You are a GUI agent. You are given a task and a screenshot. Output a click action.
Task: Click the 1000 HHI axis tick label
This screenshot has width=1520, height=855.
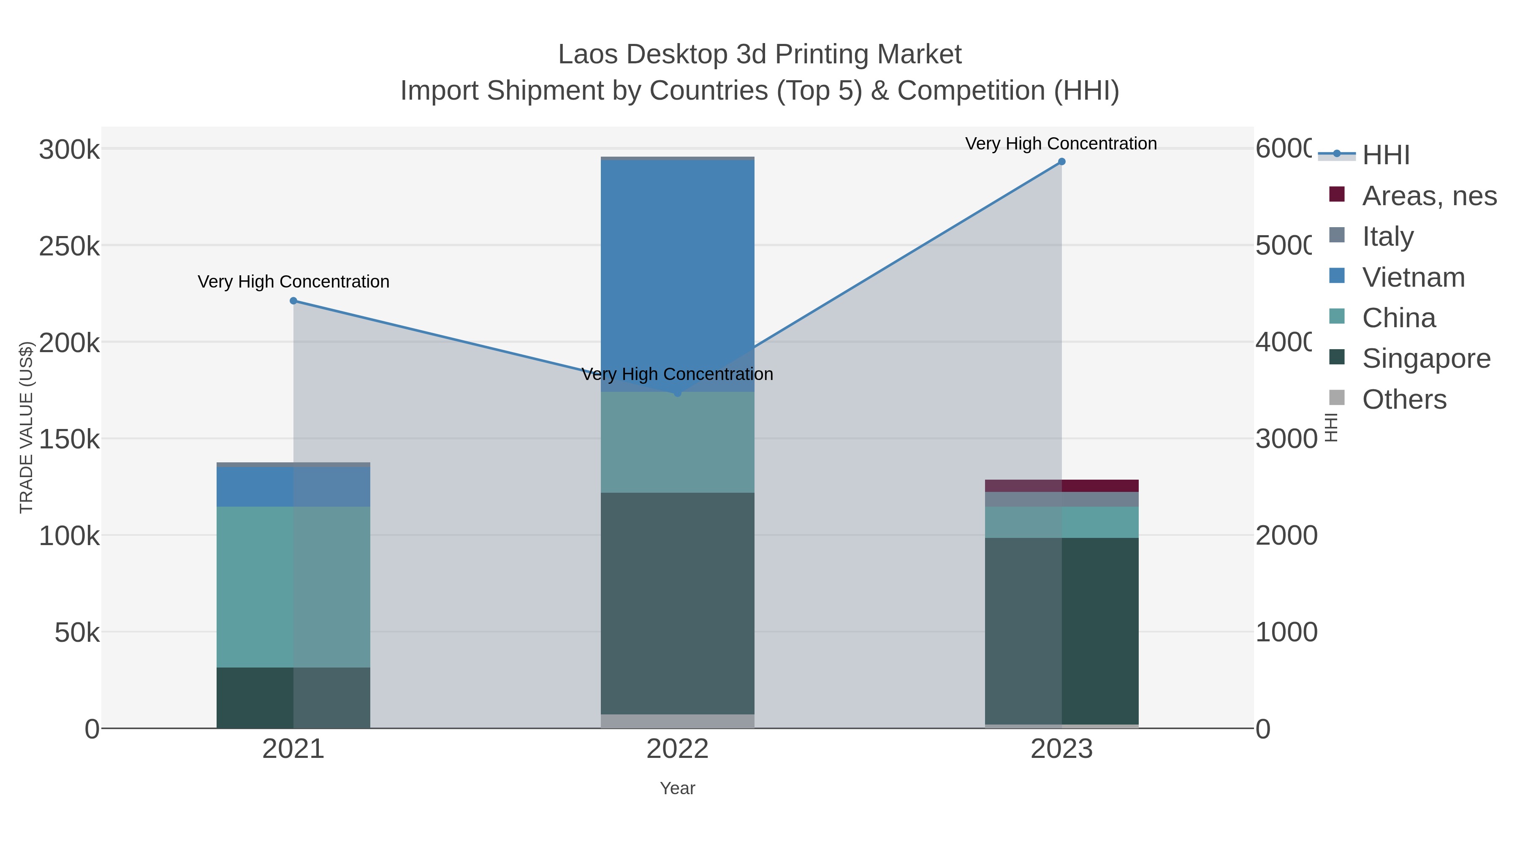pos(1287,632)
